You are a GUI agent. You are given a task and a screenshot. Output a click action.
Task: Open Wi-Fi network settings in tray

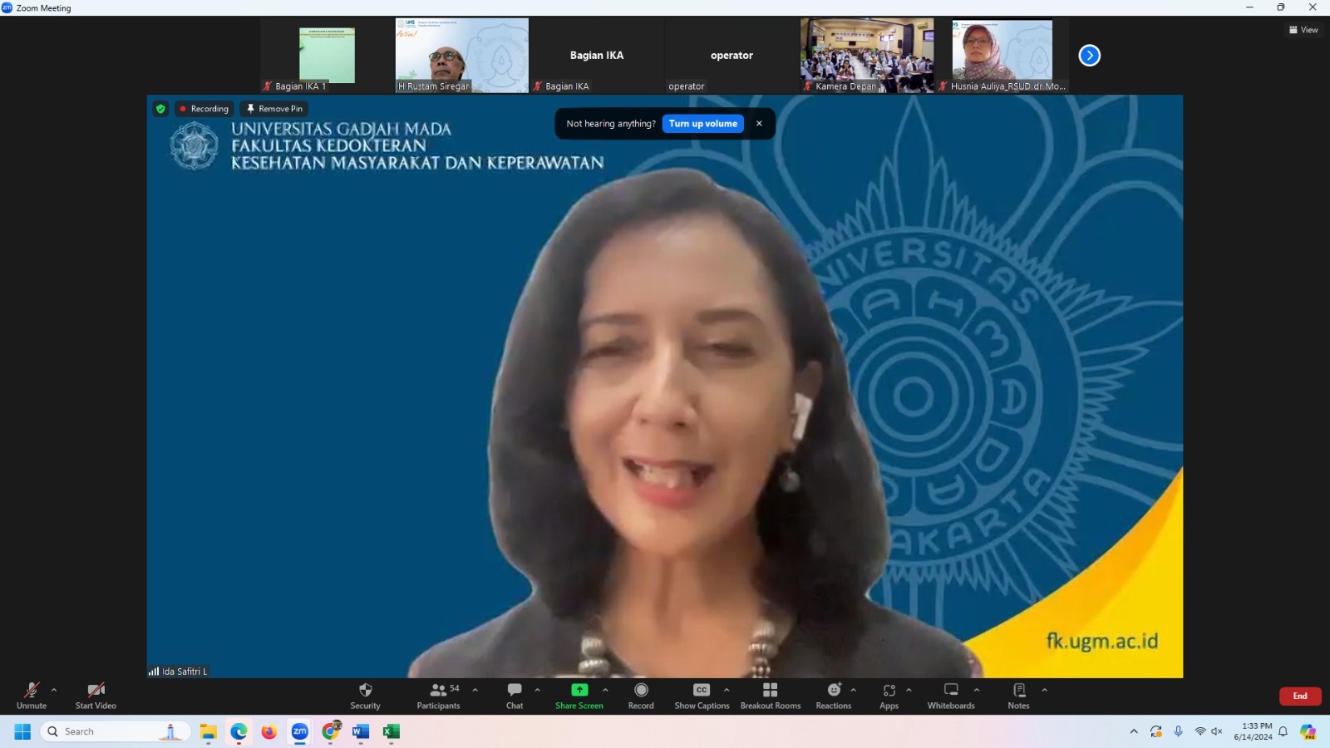[1200, 731]
